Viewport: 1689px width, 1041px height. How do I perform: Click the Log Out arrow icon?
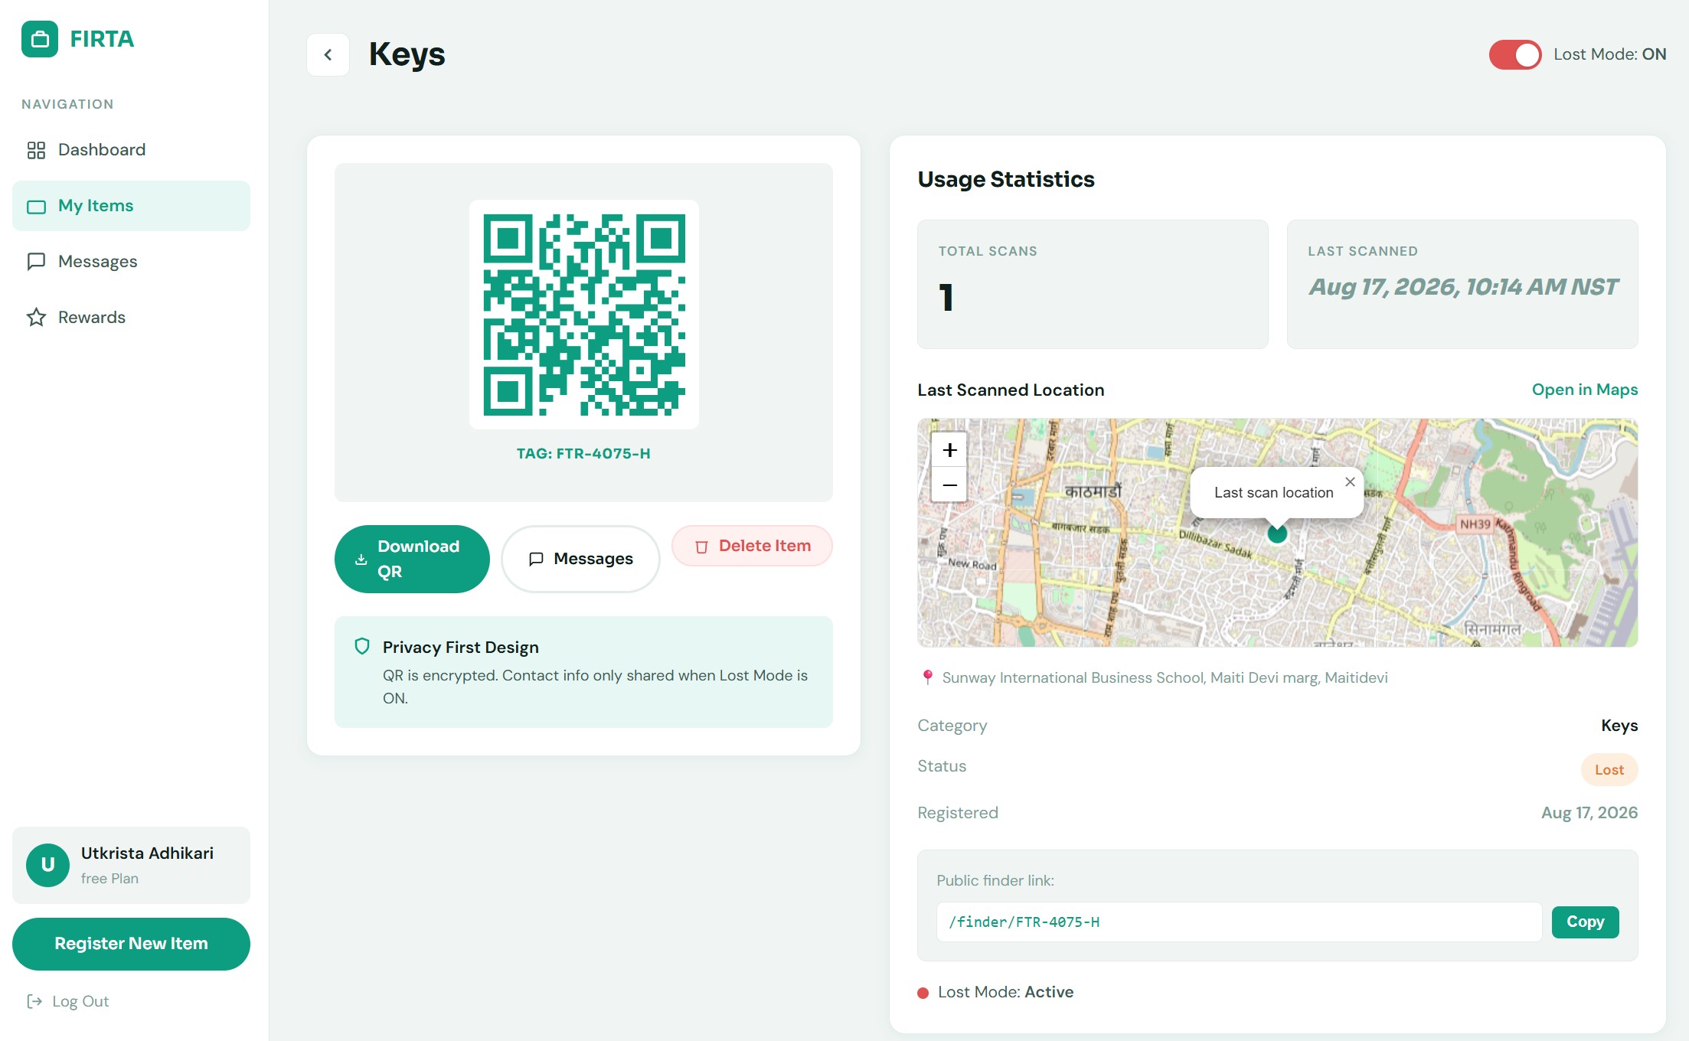coord(34,1001)
